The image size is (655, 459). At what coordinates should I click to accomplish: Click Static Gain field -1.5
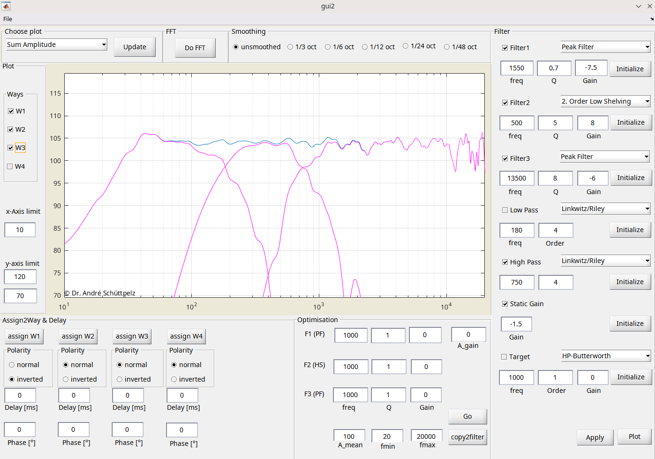coord(516,324)
